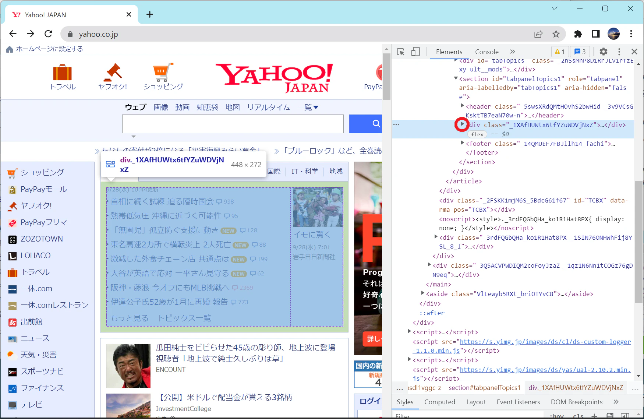Open the Chrome three-dot menu
This screenshot has height=419, width=644.
coord(631,34)
